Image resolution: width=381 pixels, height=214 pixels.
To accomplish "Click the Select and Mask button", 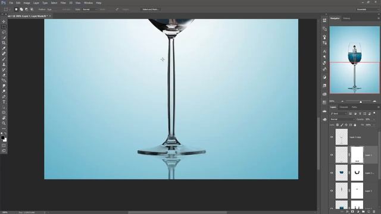I will point(151,10).
